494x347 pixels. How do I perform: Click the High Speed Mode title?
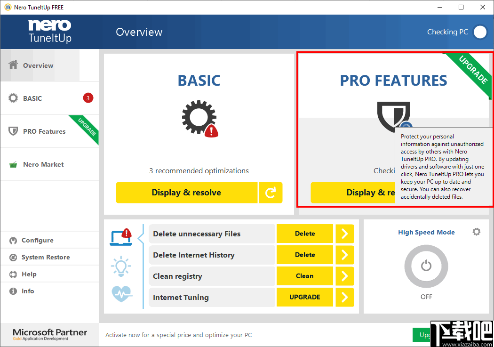(426, 232)
